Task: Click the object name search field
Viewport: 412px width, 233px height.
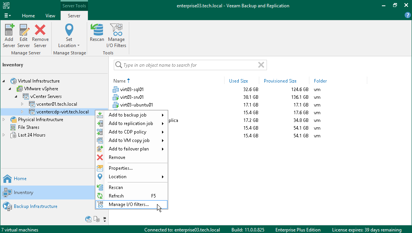Action: click(189, 65)
